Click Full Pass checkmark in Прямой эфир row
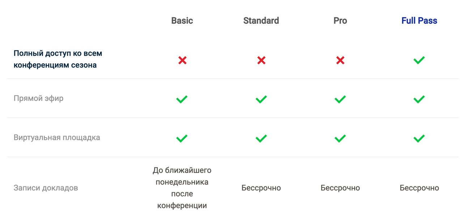This screenshot has height=216, width=463. (419, 99)
